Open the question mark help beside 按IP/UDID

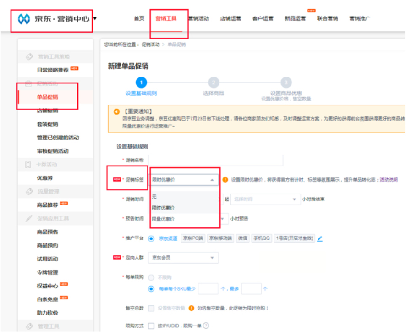tap(205, 325)
